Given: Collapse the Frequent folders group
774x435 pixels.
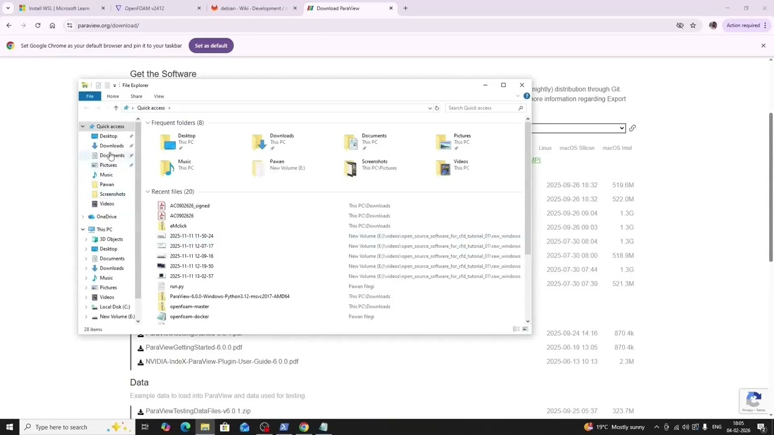Looking at the screenshot, I should coord(147,123).
